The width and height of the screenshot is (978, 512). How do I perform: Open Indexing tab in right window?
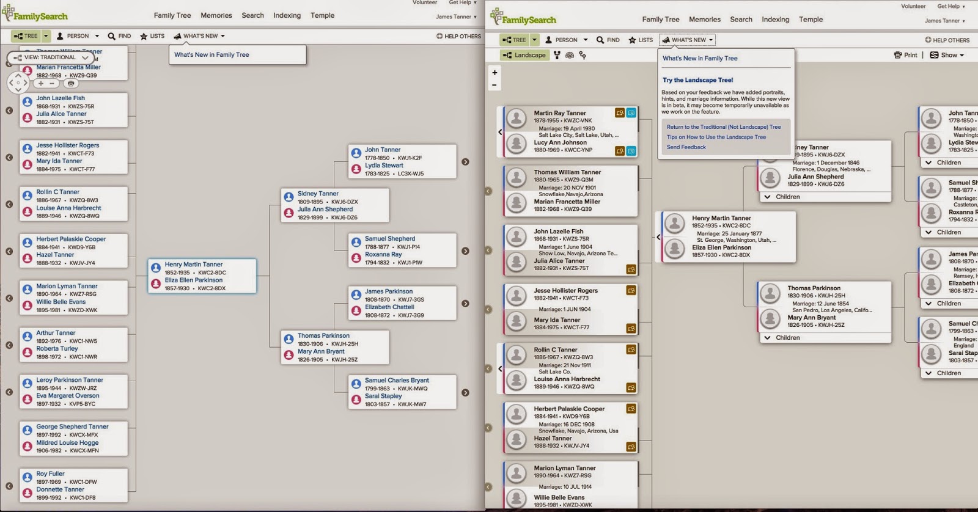tap(775, 20)
